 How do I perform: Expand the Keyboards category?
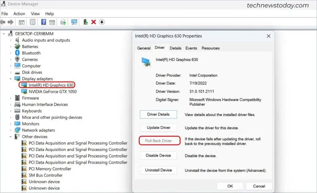click(11, 111)
